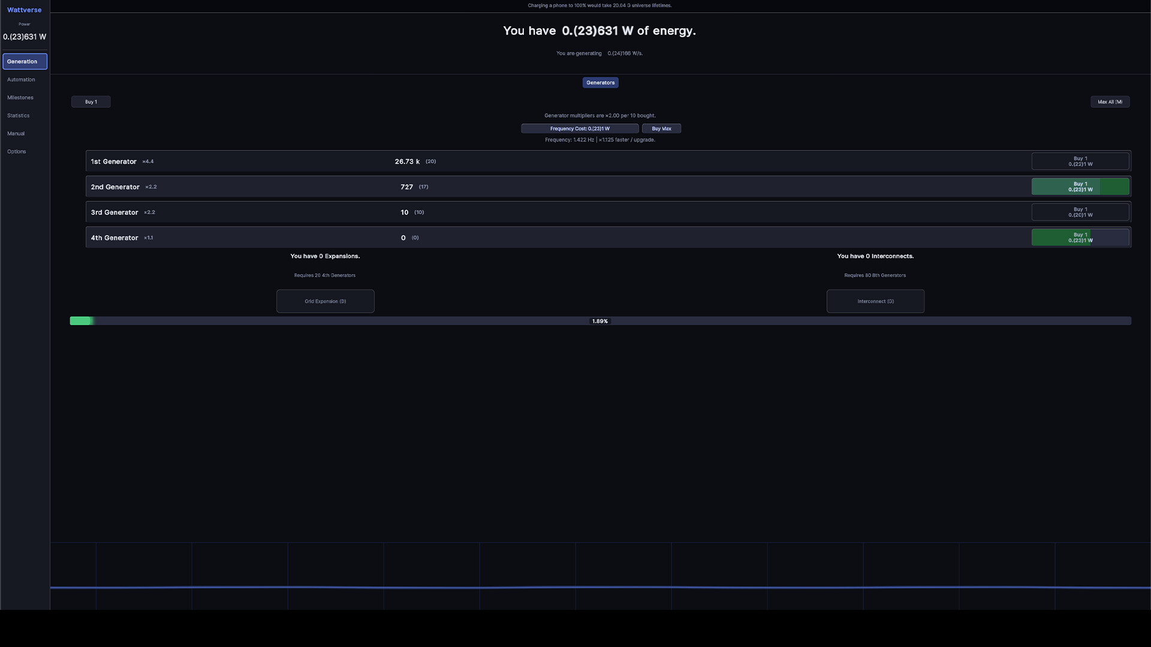The height and width of the screenshot is (647, 1151).
Task: Click the phone charging news ticker text
Action: tap(599, 5)
